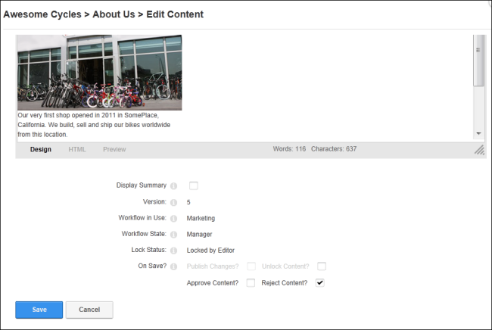The height and width of the screenshot is (330, 492).
Task: Show the Workflow State info tooltip icon
Action: [173, 235]
